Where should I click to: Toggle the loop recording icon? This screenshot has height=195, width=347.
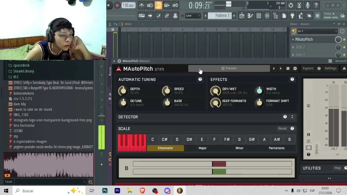click(x=175, y=5)
